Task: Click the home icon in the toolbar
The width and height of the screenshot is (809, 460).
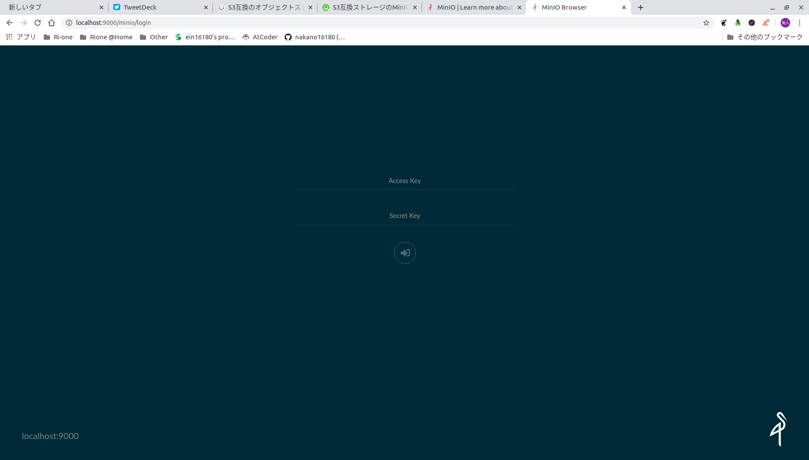Action: click(x=52, y=22)
